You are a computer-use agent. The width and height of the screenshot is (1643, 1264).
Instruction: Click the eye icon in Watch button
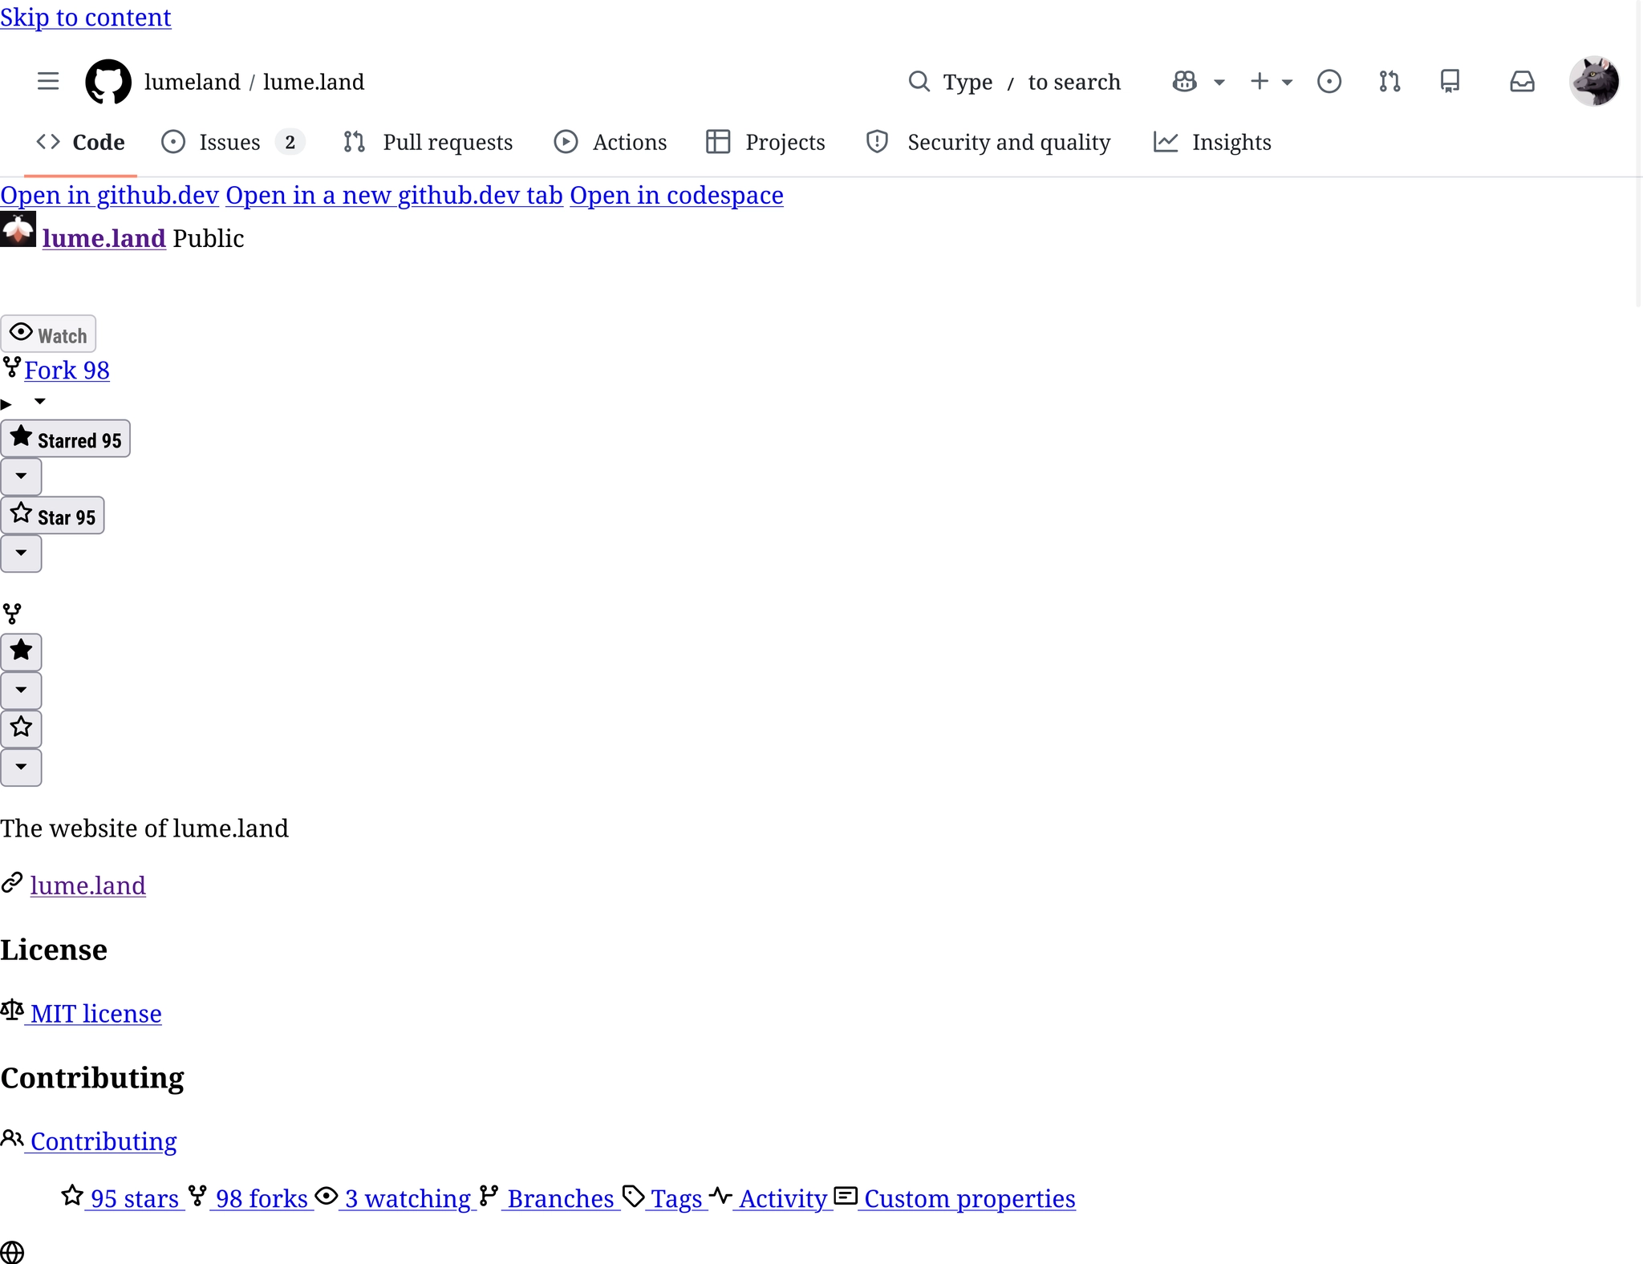coord(21,331)
